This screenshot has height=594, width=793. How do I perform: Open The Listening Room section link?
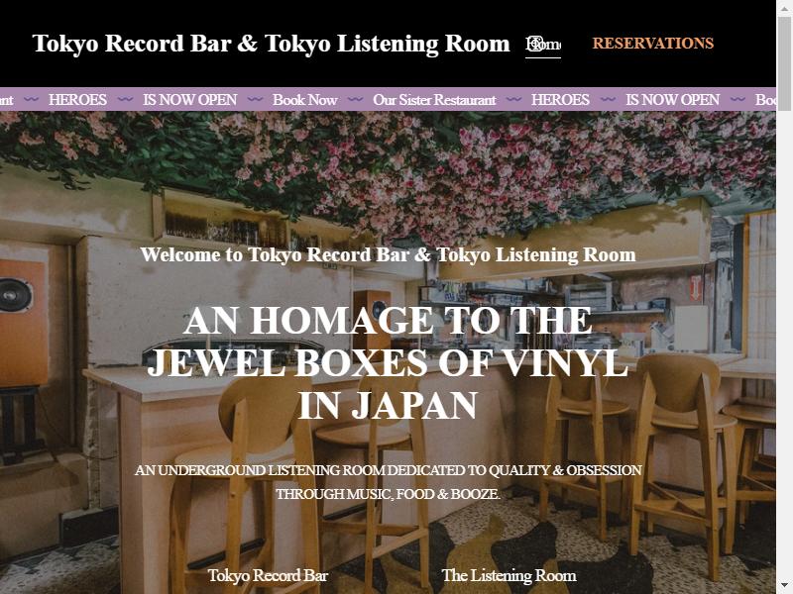(x=509, y=575)
